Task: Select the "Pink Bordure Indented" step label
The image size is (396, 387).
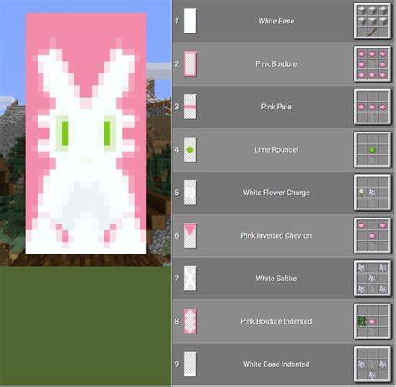Action: [277, 321]
